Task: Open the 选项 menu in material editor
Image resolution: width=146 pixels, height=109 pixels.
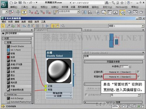Action: pyautogui.click(x=37, y=22)
